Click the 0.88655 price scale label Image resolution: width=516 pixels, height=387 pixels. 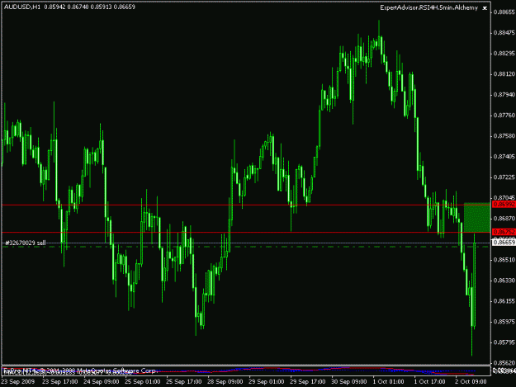[x=504, y=12]
